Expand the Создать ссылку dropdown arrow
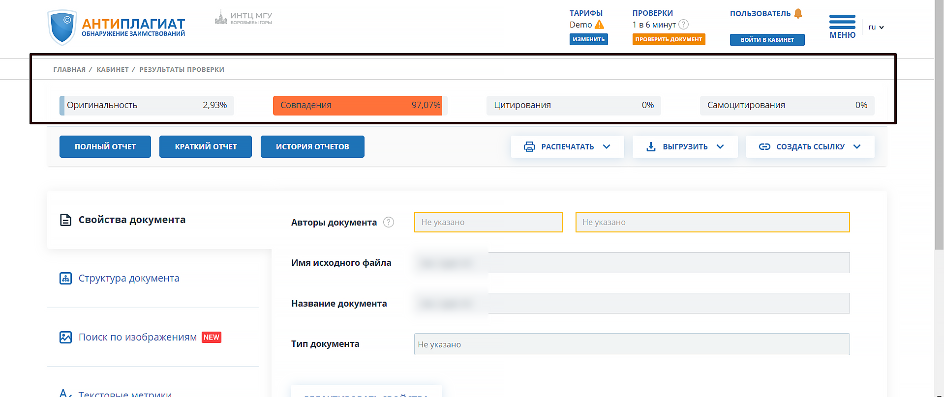The width and height of the screenshot is (944, 397). click(857, 146)
